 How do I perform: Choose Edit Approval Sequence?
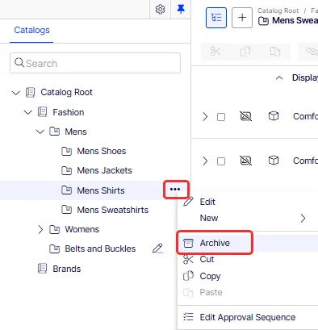[248, 317]
